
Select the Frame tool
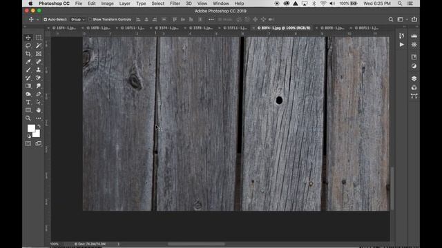click(x=39, y=54)
